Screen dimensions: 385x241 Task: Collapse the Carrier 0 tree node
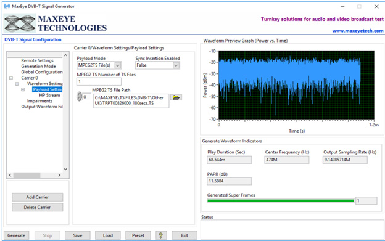[x=11, y=78]
